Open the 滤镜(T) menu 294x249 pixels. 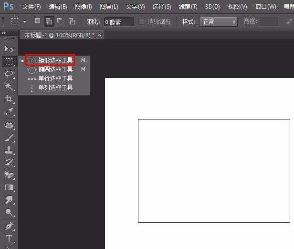[188, 7]
